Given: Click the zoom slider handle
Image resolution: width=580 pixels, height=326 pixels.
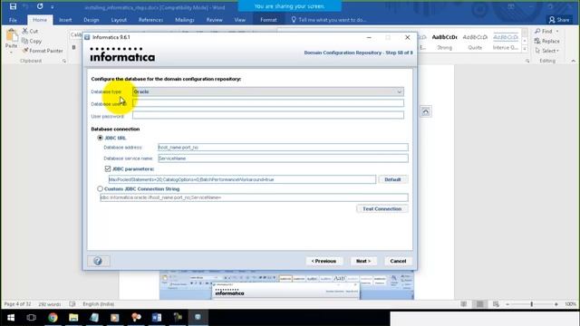Looking at the screenshot, I should [532, 304].
